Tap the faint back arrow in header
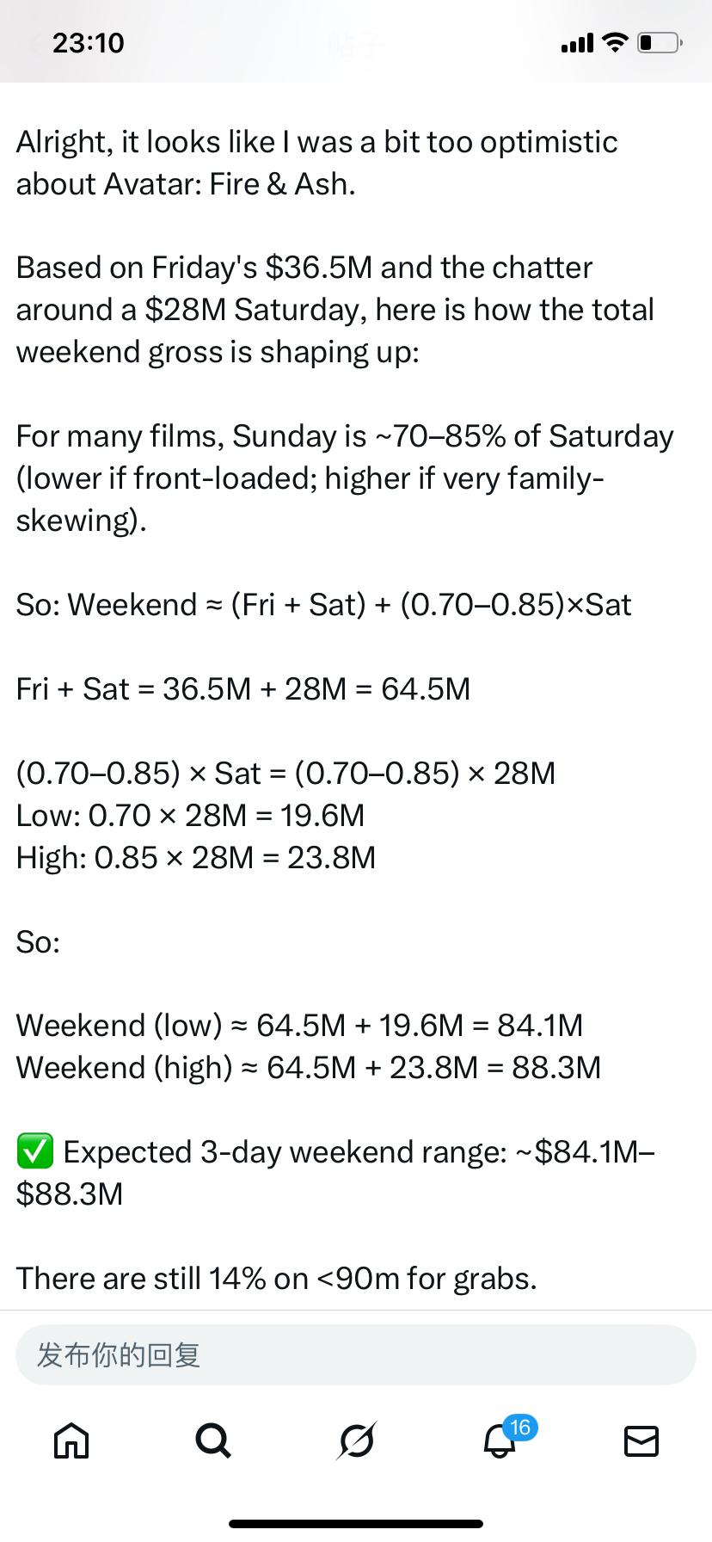The image size is (712, 1542). click(x=35, y=43)
